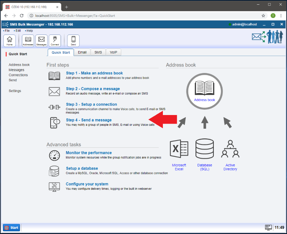Click the Home toolbar icon
The width and height of the screenshot is (287, 234).
(9, 41)
